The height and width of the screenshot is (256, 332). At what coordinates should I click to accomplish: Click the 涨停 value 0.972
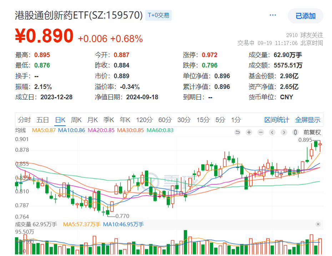click(x=210, y=55)
